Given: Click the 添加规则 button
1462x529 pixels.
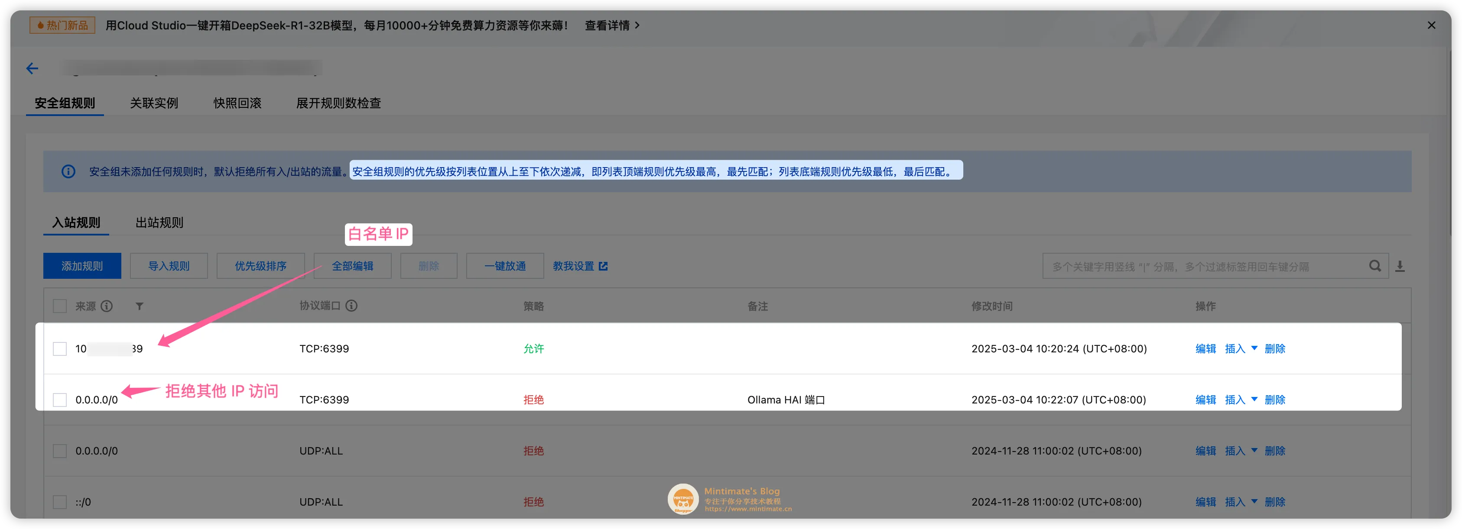Looking at the screenshot, I should point(82,265).
